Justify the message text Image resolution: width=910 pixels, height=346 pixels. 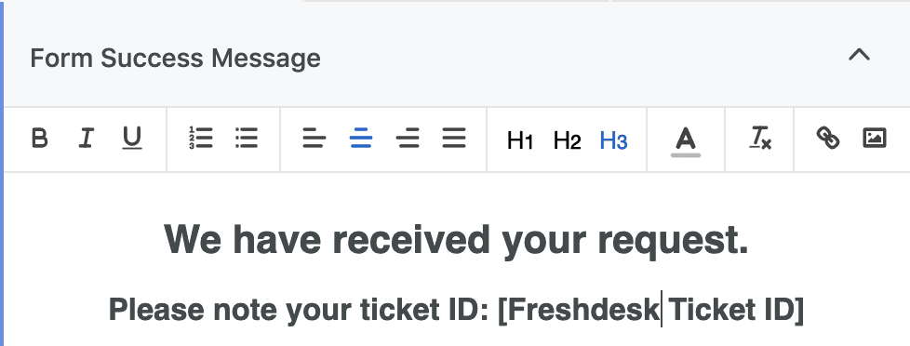454,140
